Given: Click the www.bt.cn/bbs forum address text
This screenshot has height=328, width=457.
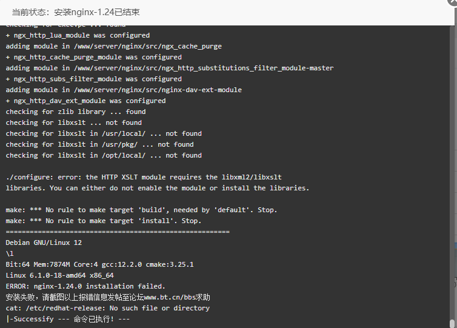Looking at the screenshot, I should click(170, 298).
